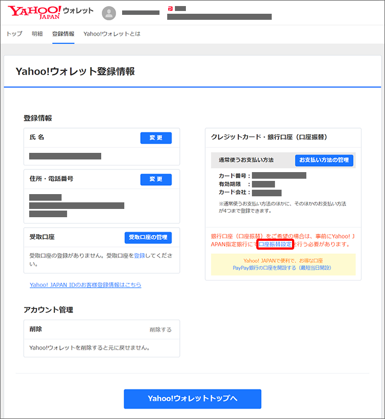This screenshot has height=419, width=385.
Task: Click the Yahoo! JAPANで便利で、お得な口座 text
Action: coord(283,261)
